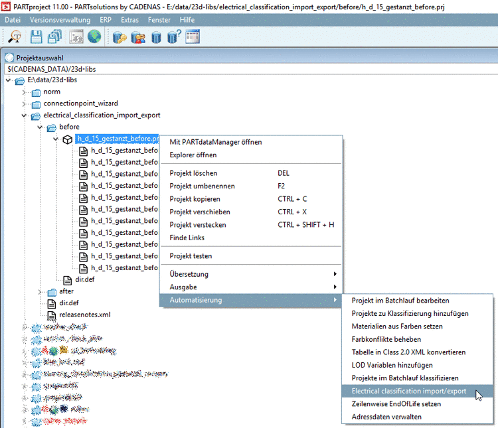Click the search magnifier toolbar icon

coord(15,37)
